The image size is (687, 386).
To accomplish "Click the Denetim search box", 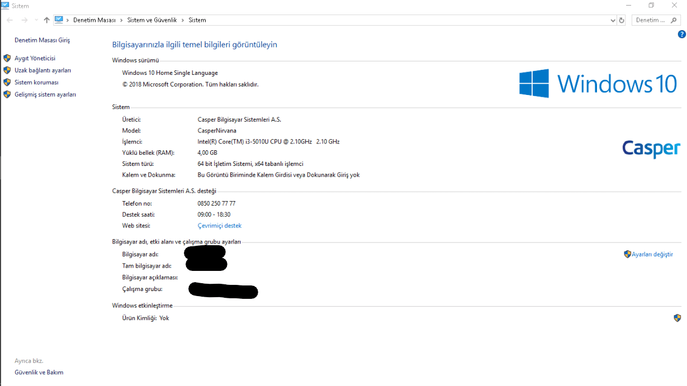I will (657, 20).
